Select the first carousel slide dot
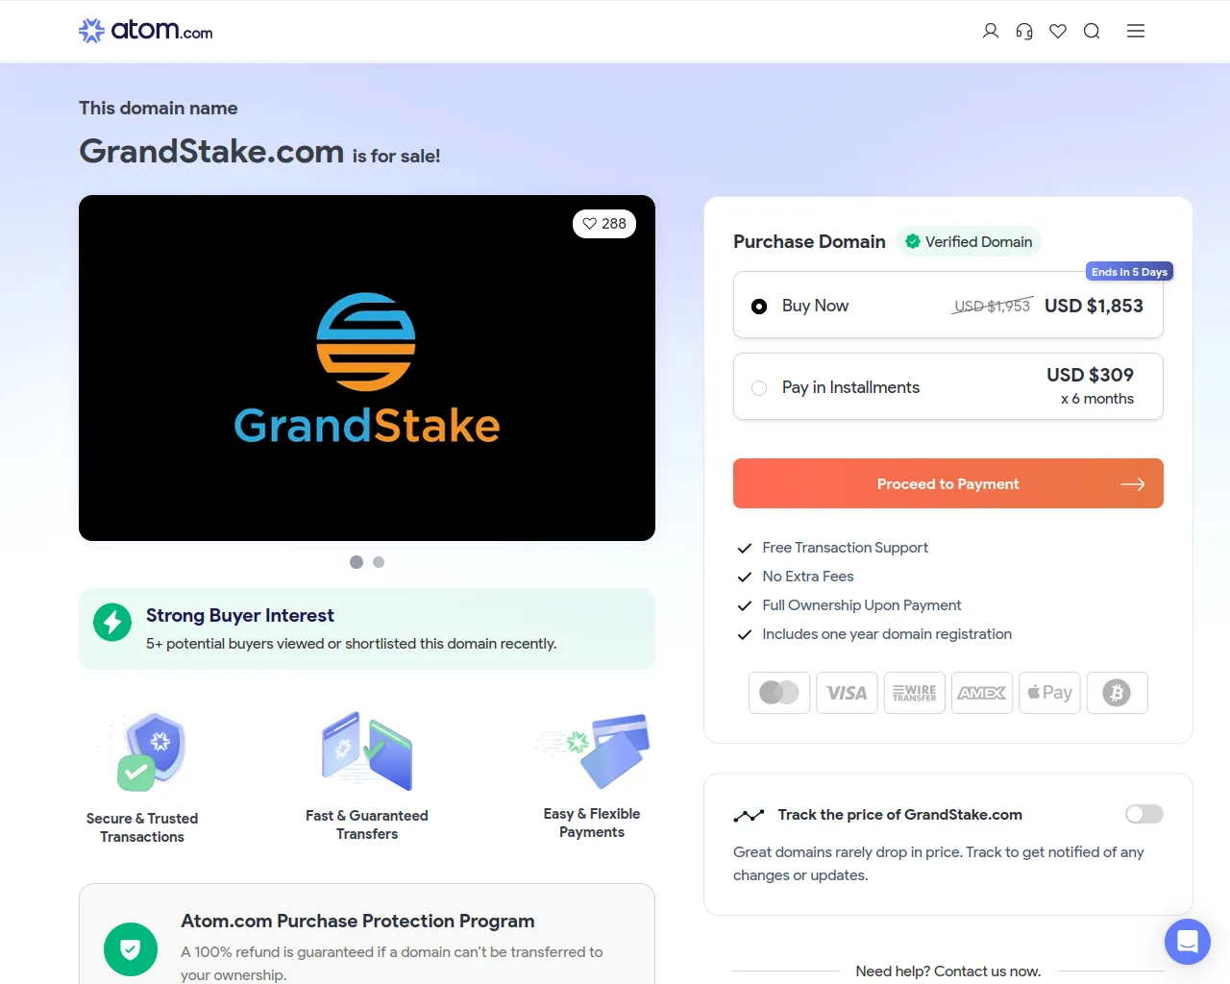The height and width of the screenshot is (984, 1230). point(357,562)
